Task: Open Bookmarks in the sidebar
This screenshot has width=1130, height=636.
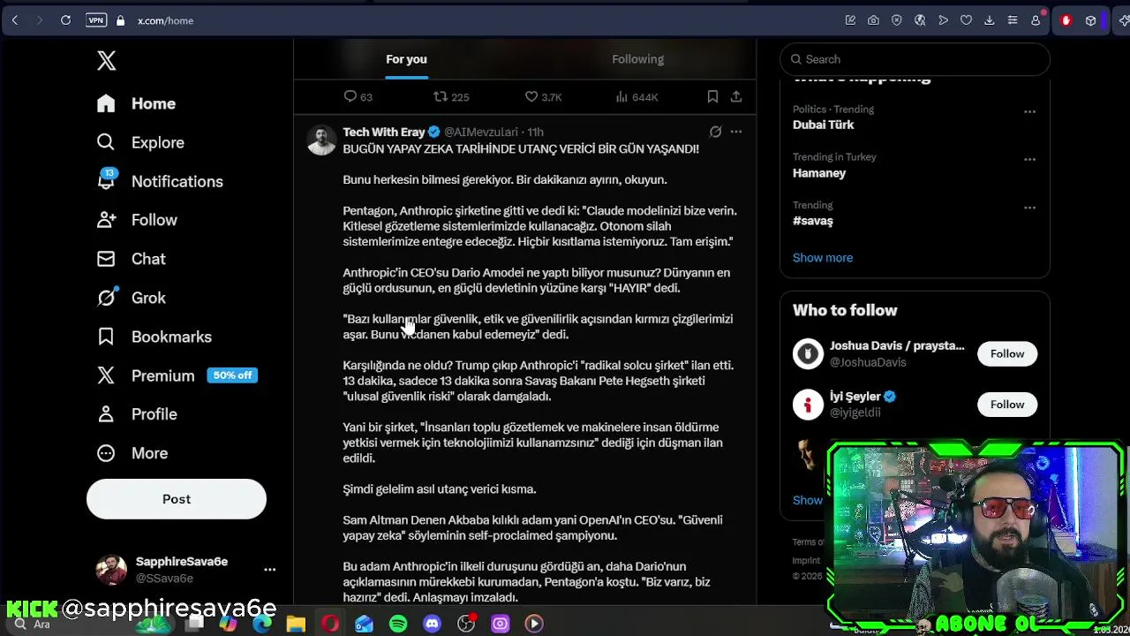Action: (154, 337)
